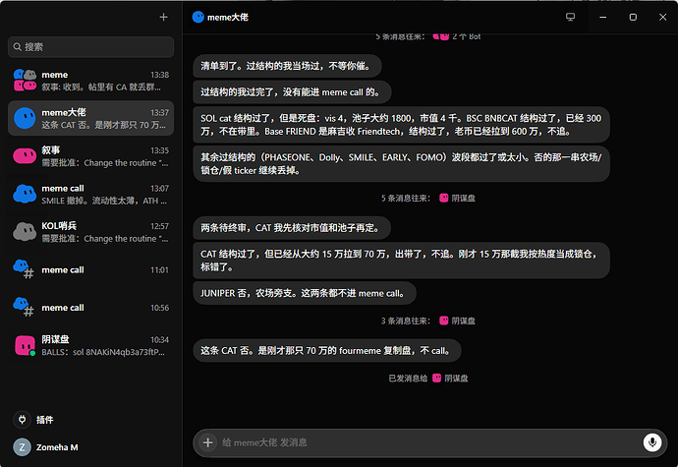This screenshot has width=678, height=467.
Task: Click pink 阴谋盘 icon in '已发消息给' row
Action: pyautogui.click(x=436, y=378)
